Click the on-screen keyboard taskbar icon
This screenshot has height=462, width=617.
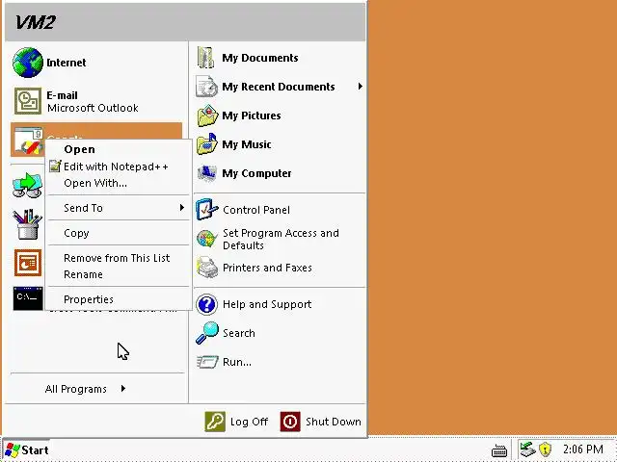click(499, 451)
